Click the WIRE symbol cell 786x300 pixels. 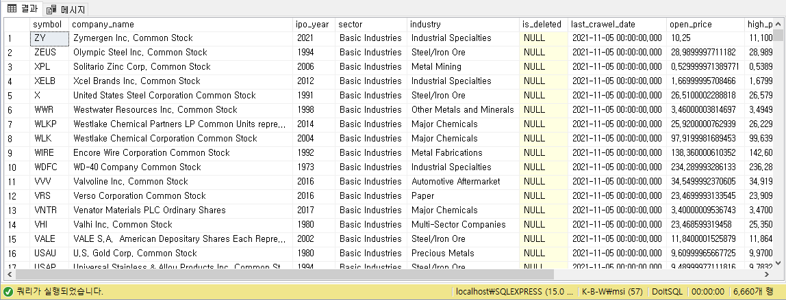(49, 152)
